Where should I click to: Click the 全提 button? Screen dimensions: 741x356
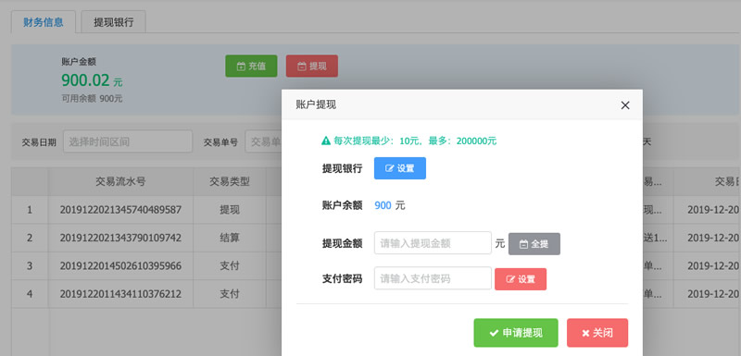pos(534,244)
